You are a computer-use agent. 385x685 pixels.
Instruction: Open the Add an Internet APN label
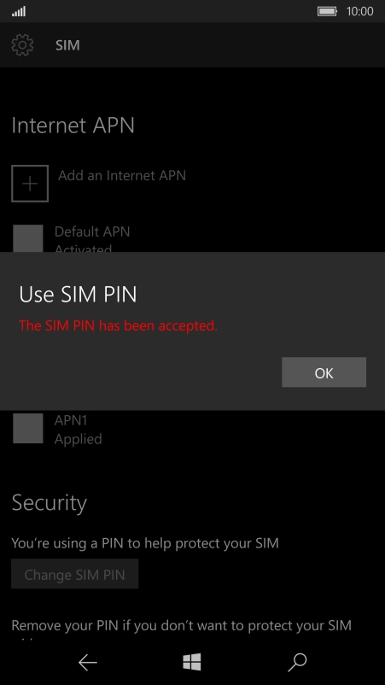coord(122,176)
